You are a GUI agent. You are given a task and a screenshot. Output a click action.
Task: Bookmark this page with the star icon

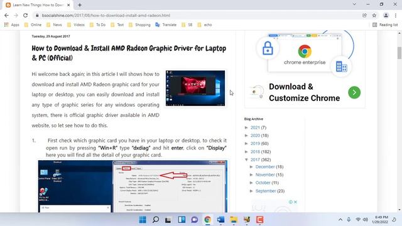click(x=374, y=15)
